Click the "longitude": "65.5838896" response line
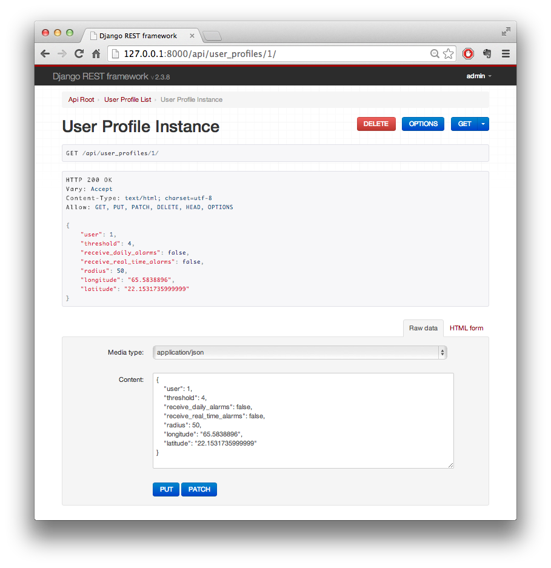 127,280
